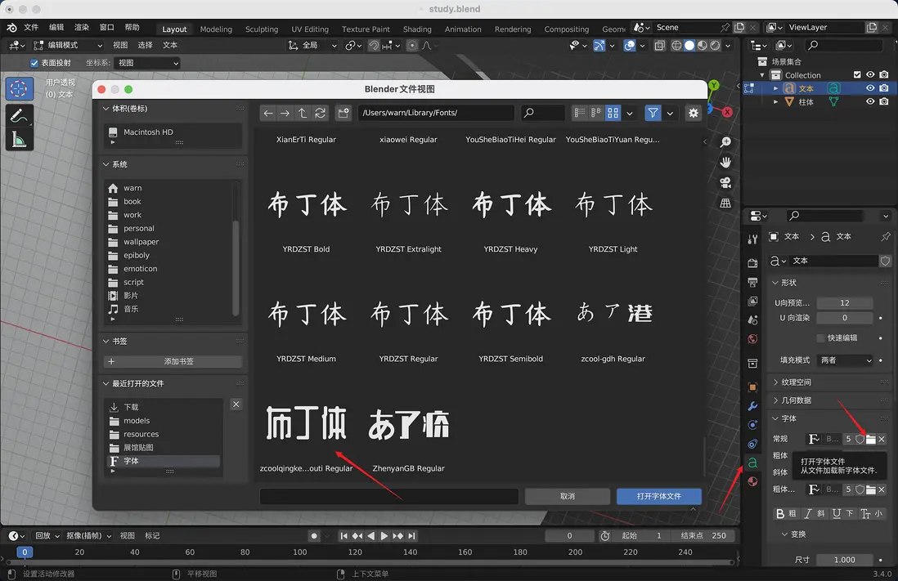The height and width of the screenshot is (581, 898).
Task: Select the ZhenyanGB Regular font thumbnail
Action: [409, 423]
